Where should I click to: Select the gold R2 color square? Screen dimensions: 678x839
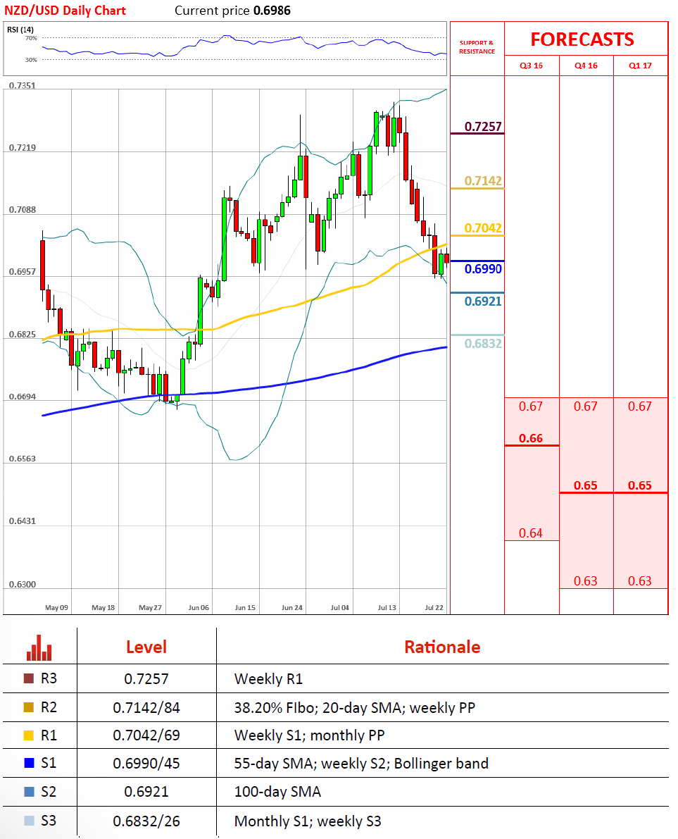(28, 707)
